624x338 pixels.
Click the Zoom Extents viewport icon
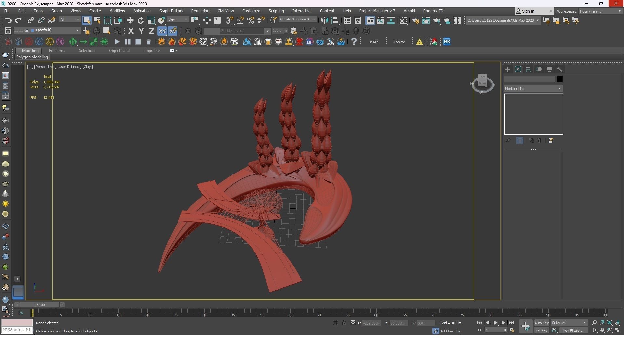pos(610,323)
